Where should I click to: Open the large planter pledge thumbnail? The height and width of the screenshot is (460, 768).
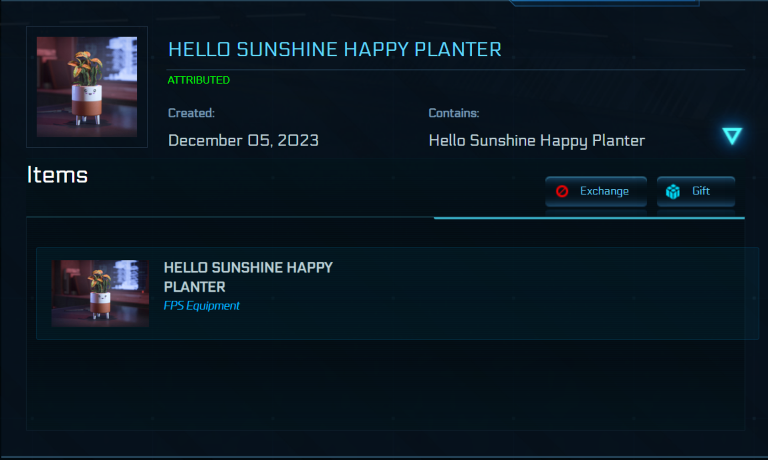tap(87, 87)
